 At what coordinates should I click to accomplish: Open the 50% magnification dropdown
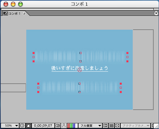(x=10, y=126)
